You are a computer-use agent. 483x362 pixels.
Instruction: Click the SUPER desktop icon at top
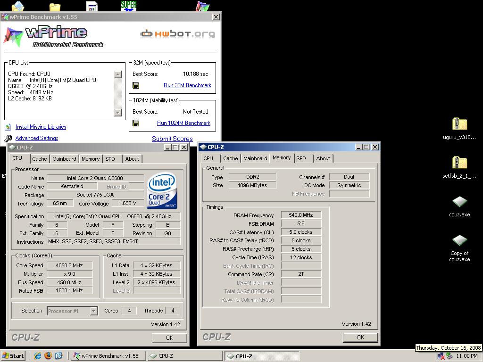tap(129, 6)
